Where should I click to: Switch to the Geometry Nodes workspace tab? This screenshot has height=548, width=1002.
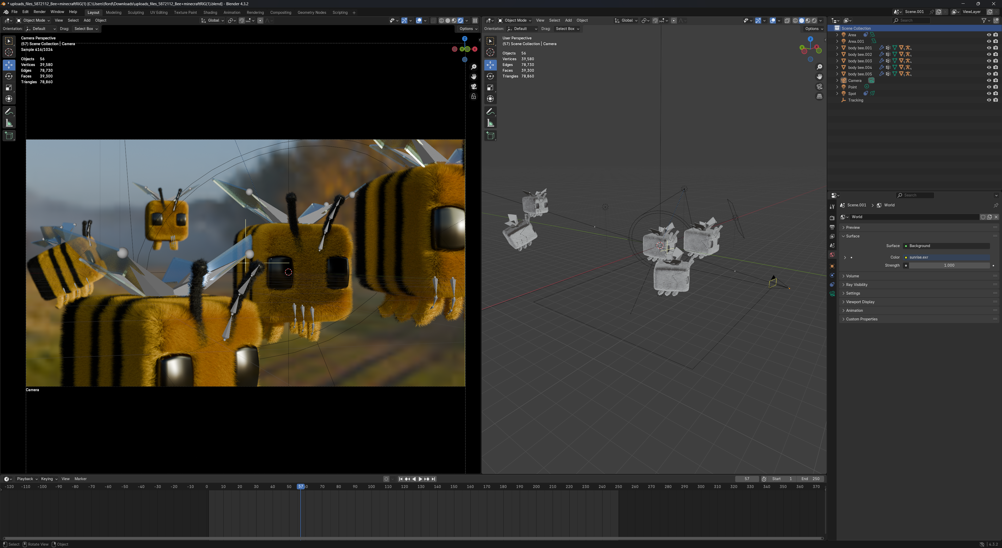(x=312, y=13)
